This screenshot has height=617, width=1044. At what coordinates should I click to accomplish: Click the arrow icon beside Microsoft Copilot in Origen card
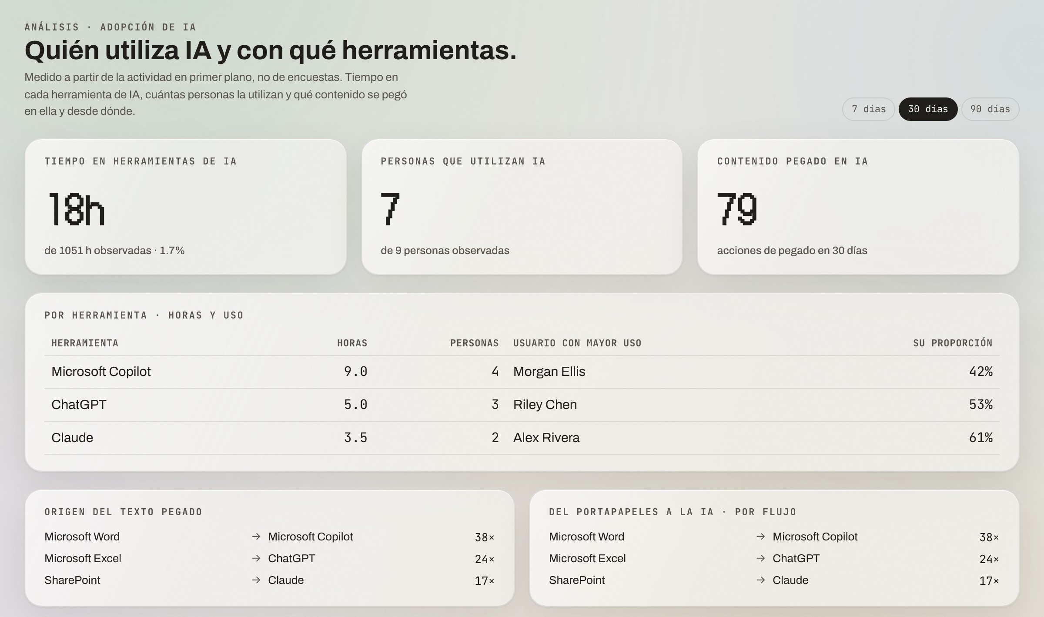click(x=256, y=537)
